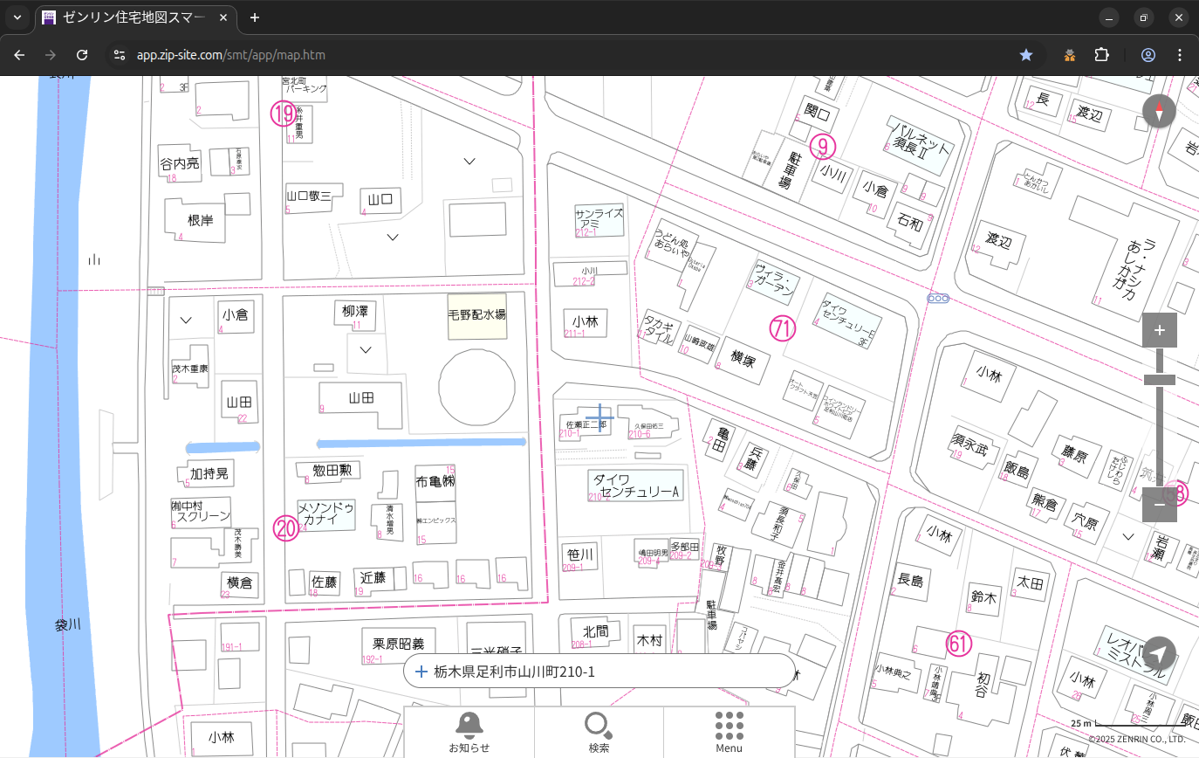Open the Chrome profile avatar
The image size is (1199, 758).
(x=1148, y=55)
